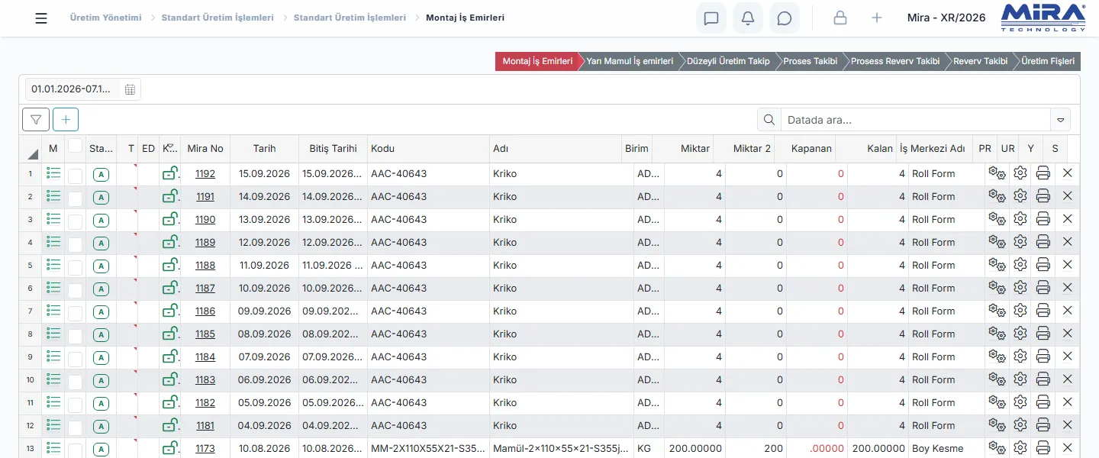The height and width of the screenshot is (458, 1099).
Task: Add a new work order with the plus button
Action: tap(66, 119)
